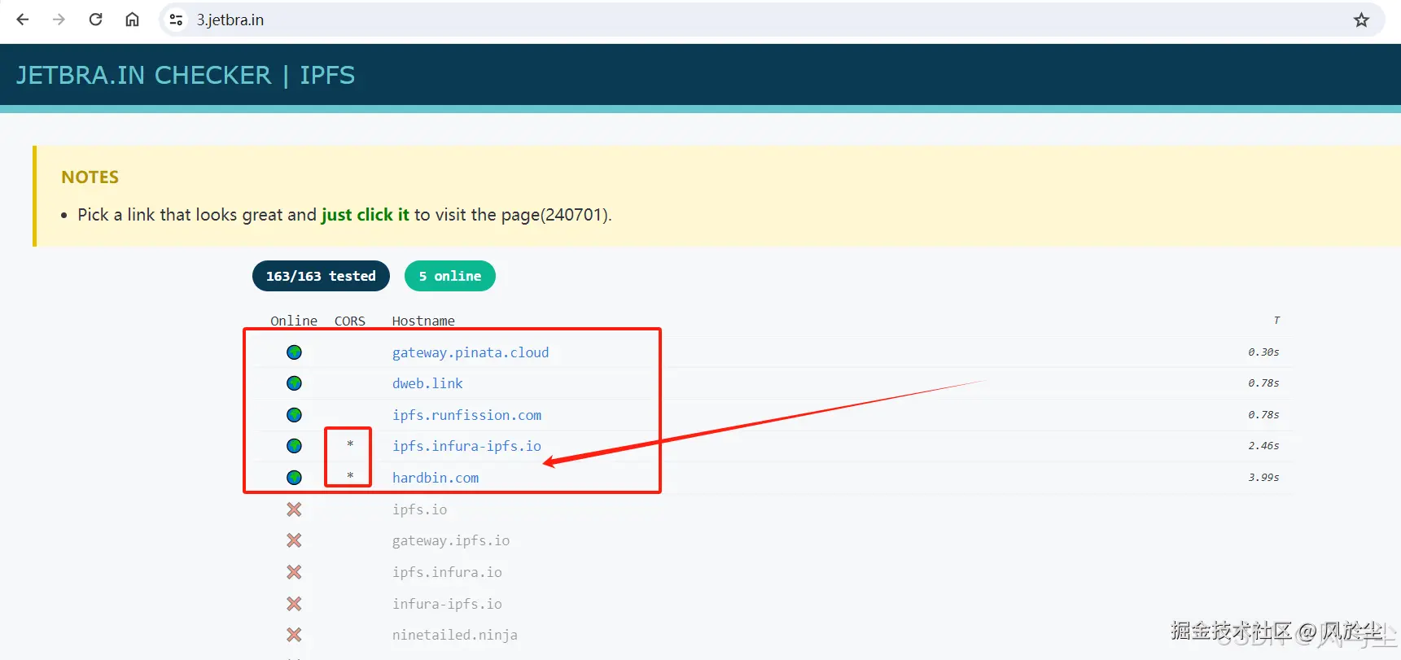Viewport: 1401px width, 660px height.
Task: Open the ipfs.infura-ipfs.io link
Action: (466, 446)
